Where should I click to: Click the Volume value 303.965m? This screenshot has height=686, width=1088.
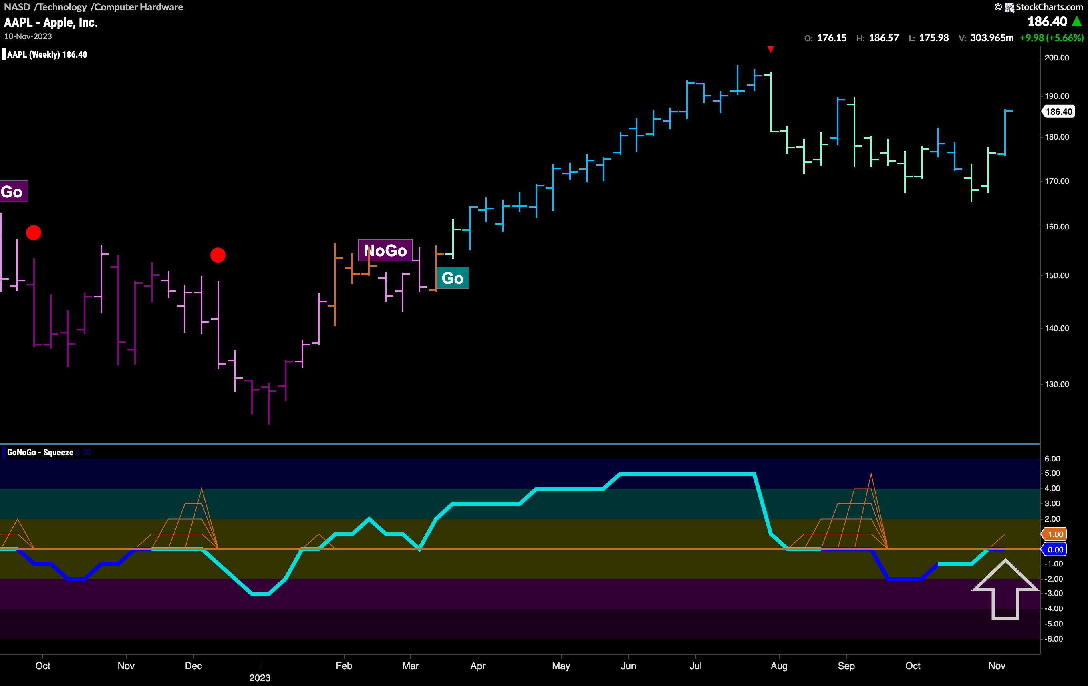992,38
